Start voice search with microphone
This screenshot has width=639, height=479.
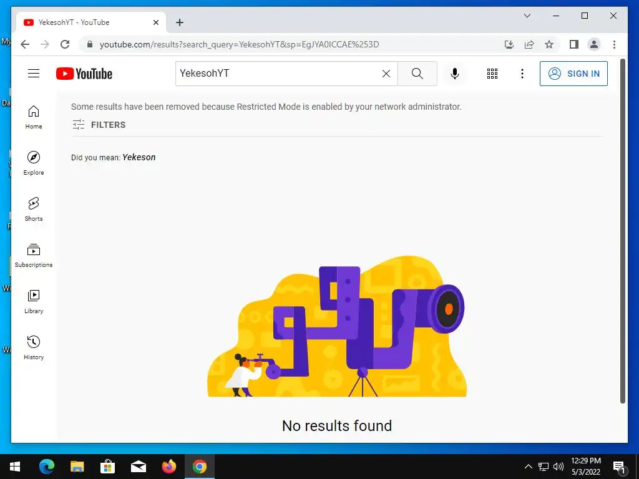455,74
